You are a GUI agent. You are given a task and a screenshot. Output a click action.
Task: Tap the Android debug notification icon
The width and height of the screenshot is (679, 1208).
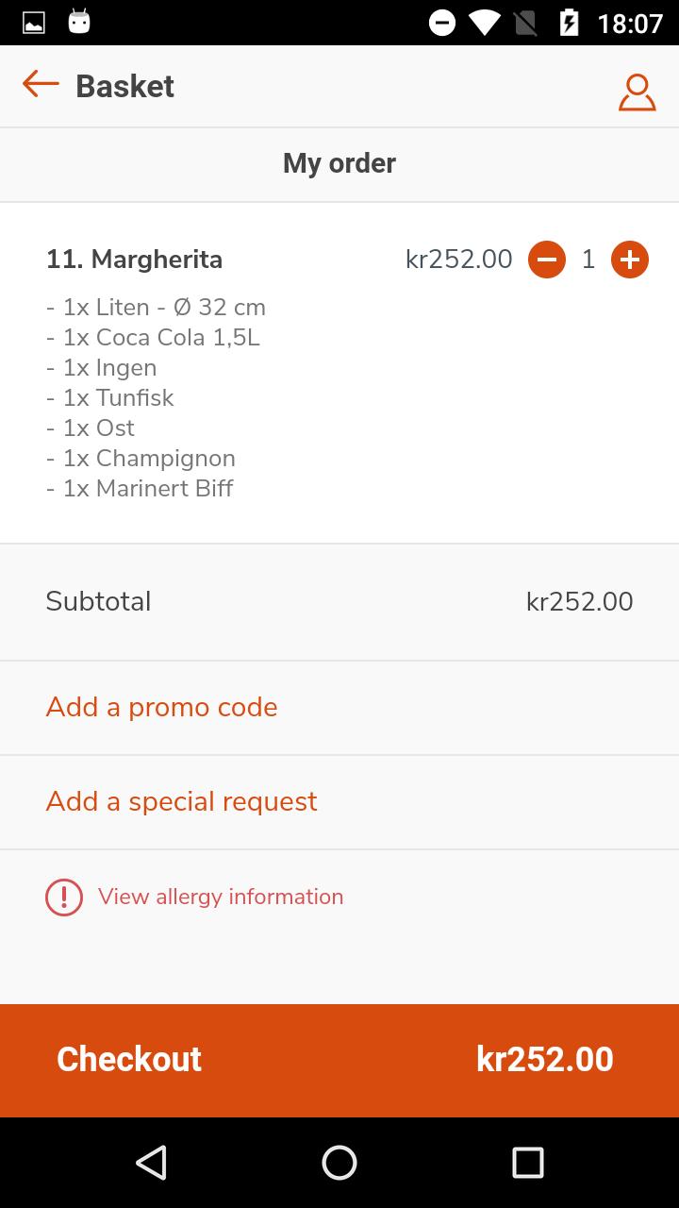tap(79, 21)
